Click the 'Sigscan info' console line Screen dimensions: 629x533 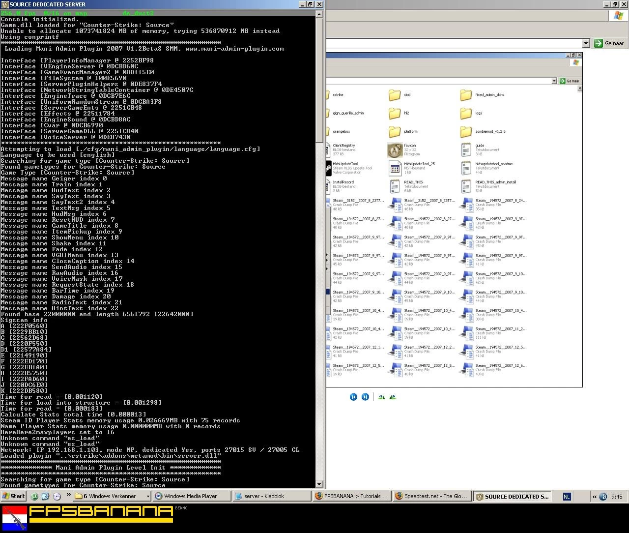(25, 320)
